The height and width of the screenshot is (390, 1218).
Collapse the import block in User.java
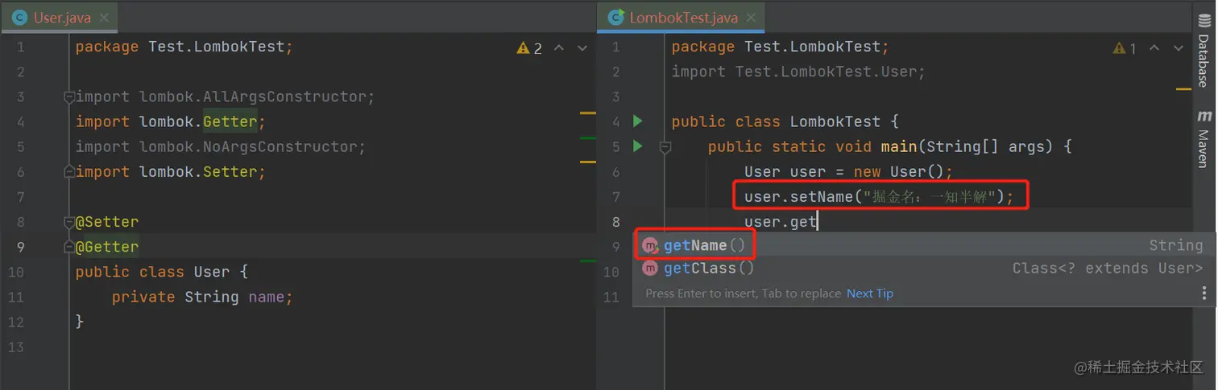point(69,97)
